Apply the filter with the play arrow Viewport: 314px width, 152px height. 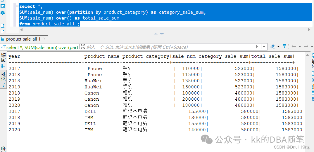[257, 47]
